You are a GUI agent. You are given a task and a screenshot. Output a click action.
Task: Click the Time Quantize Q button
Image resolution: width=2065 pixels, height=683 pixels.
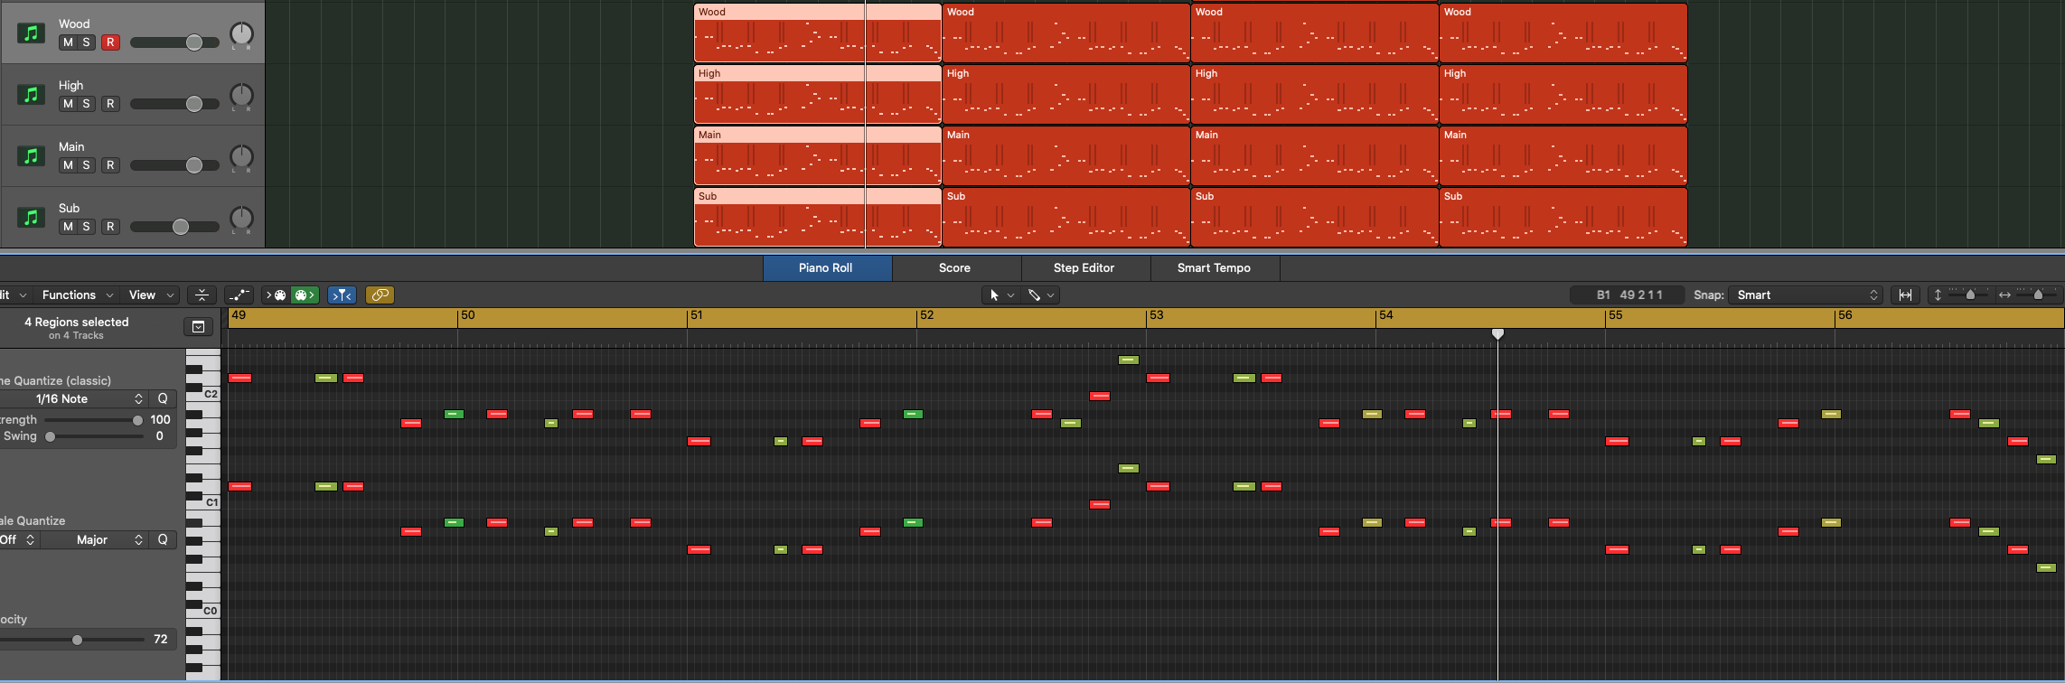tap(163, 398)
